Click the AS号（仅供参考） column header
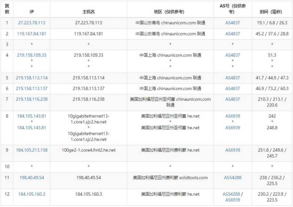The height and width of the screenshot is (207, 293). (233, 9)
